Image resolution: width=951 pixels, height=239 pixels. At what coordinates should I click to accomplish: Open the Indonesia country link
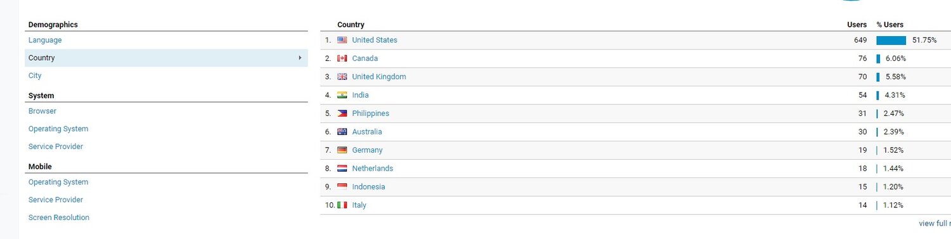pos(368,187)
